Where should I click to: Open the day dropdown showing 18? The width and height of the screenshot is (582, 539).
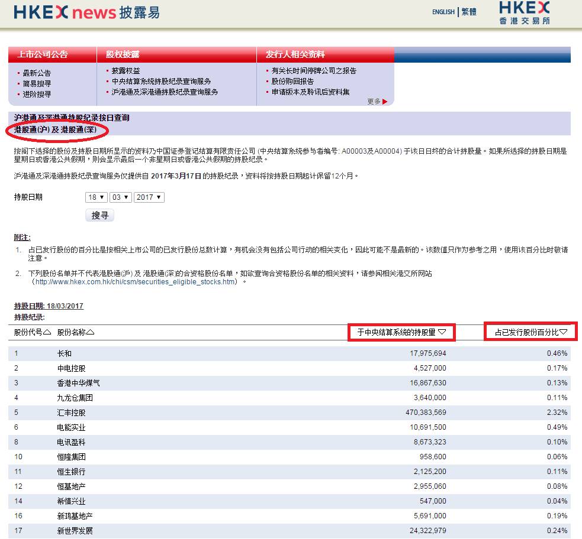click(x=96, y=198)
